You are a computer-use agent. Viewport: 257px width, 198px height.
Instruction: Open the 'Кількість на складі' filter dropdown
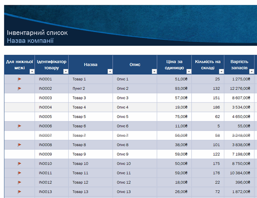pyautogui.click(x=221, y=71)
